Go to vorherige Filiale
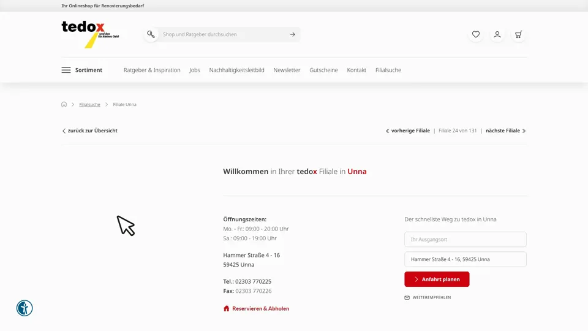Viewport: 588px width, 331px height. (x=408, y=131)
